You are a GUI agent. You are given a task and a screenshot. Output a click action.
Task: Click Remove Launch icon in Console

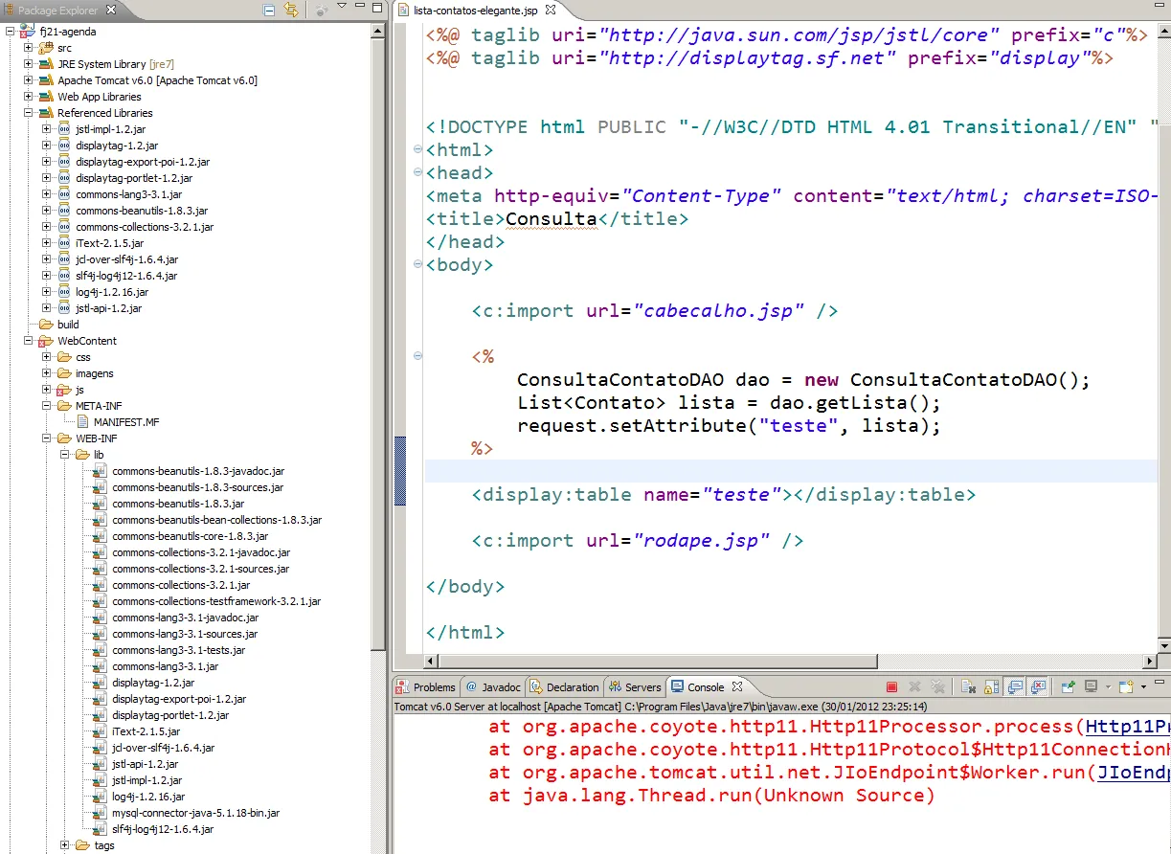(x=914, y=686)
